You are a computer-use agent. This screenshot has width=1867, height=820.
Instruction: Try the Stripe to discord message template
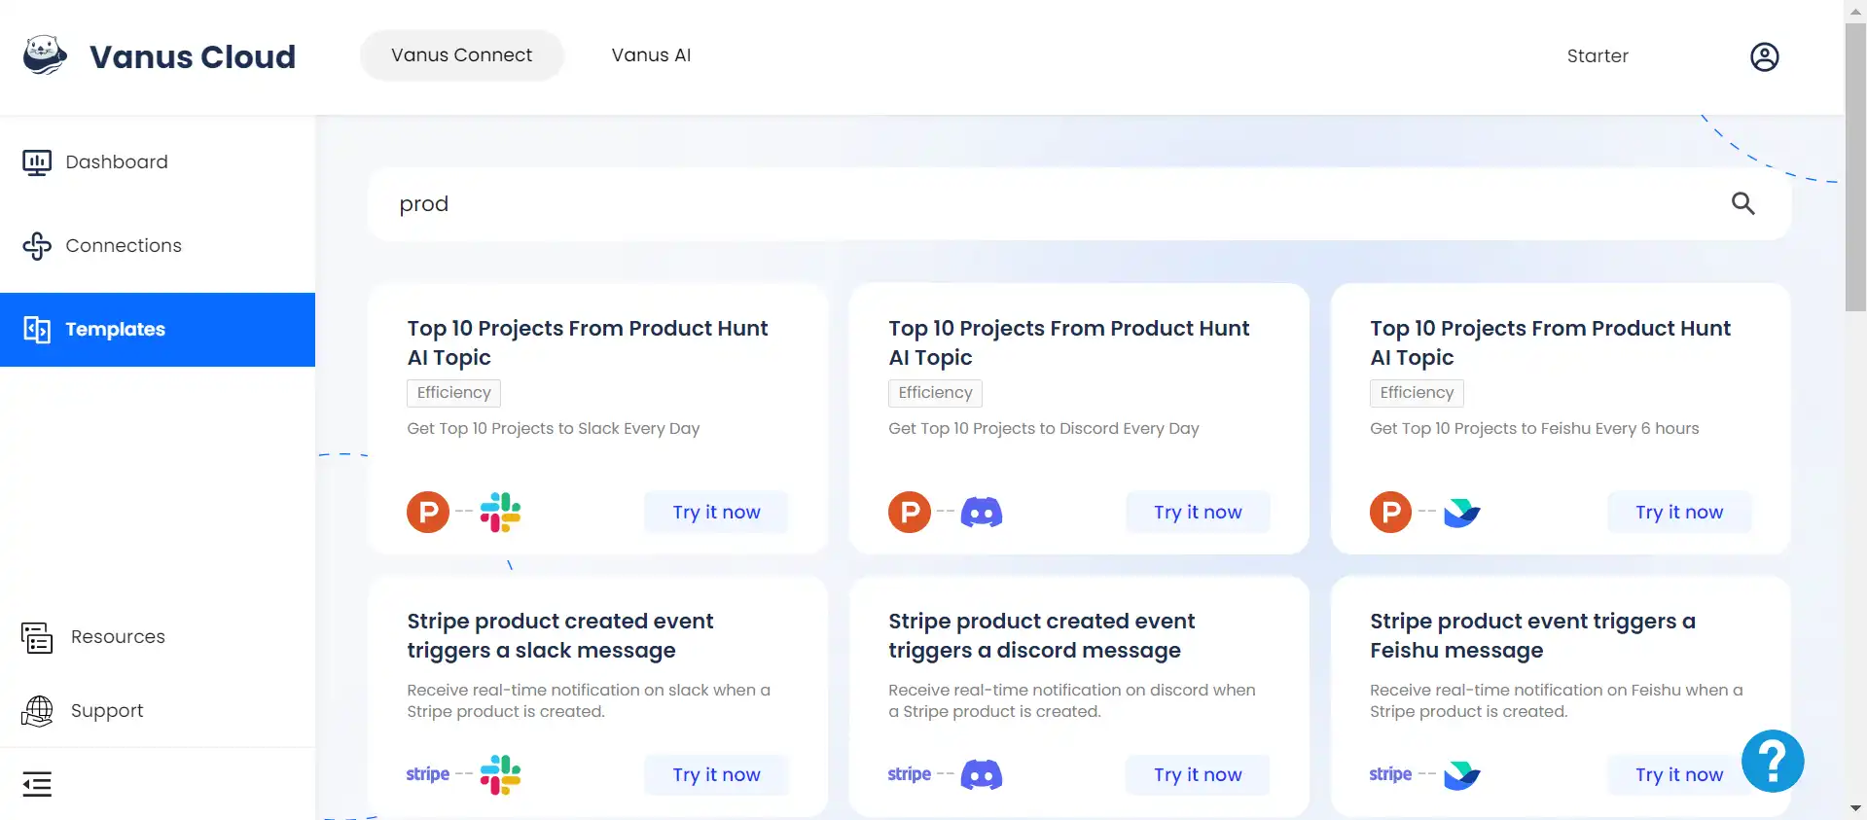pos(1198,774)
